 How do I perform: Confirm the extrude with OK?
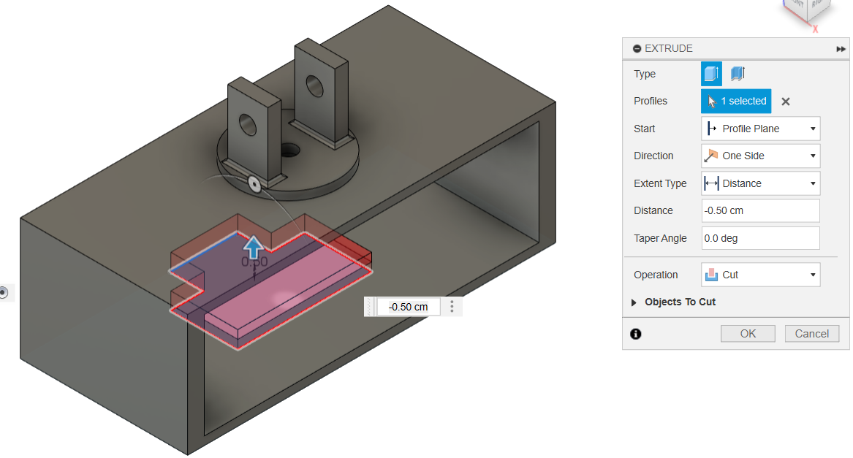(748, 333)
